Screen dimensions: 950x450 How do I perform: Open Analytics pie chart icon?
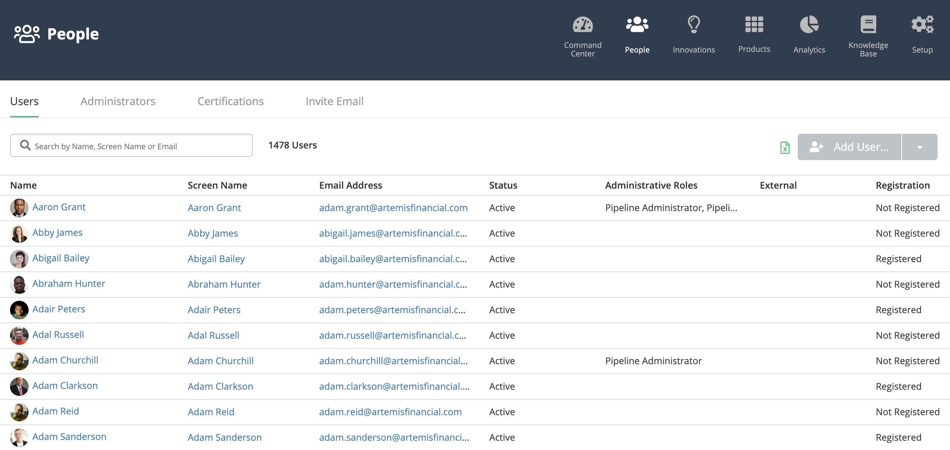(809, 25)
